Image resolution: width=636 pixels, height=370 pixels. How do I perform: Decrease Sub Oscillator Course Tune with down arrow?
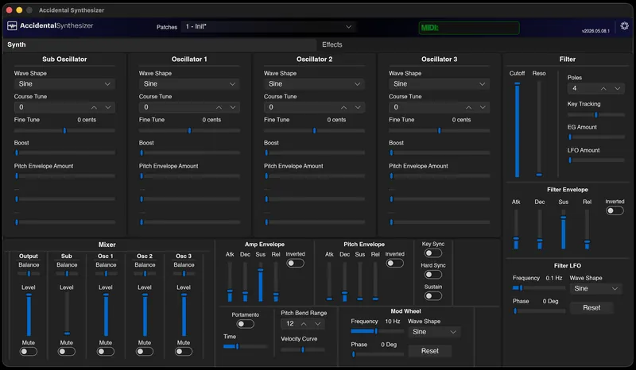point(108,107)
